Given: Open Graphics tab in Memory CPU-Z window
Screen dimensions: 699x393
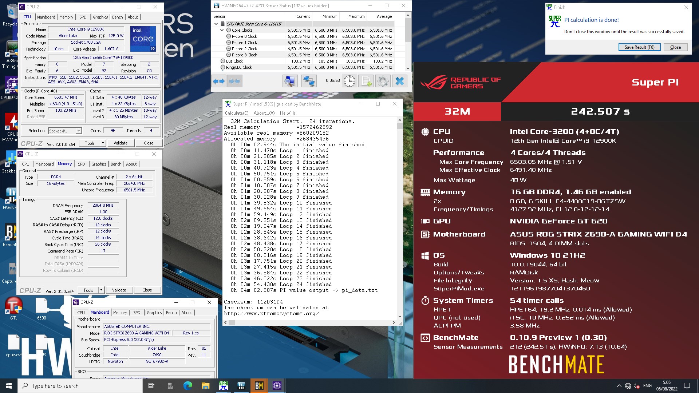Looking at the screenshot, I should tap(99, 164).
